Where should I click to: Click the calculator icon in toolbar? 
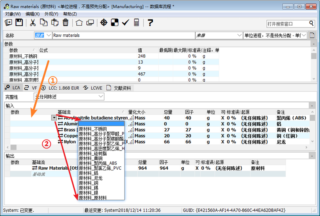point(136,23)
